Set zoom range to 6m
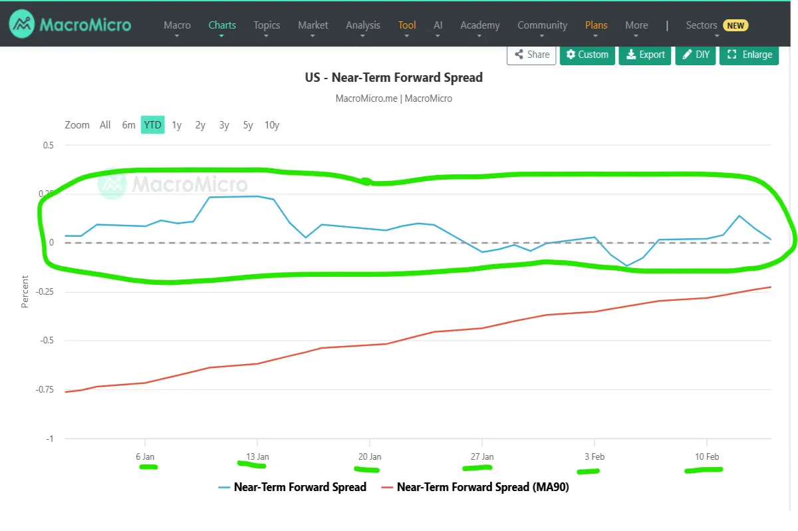 tap(128, 125)
